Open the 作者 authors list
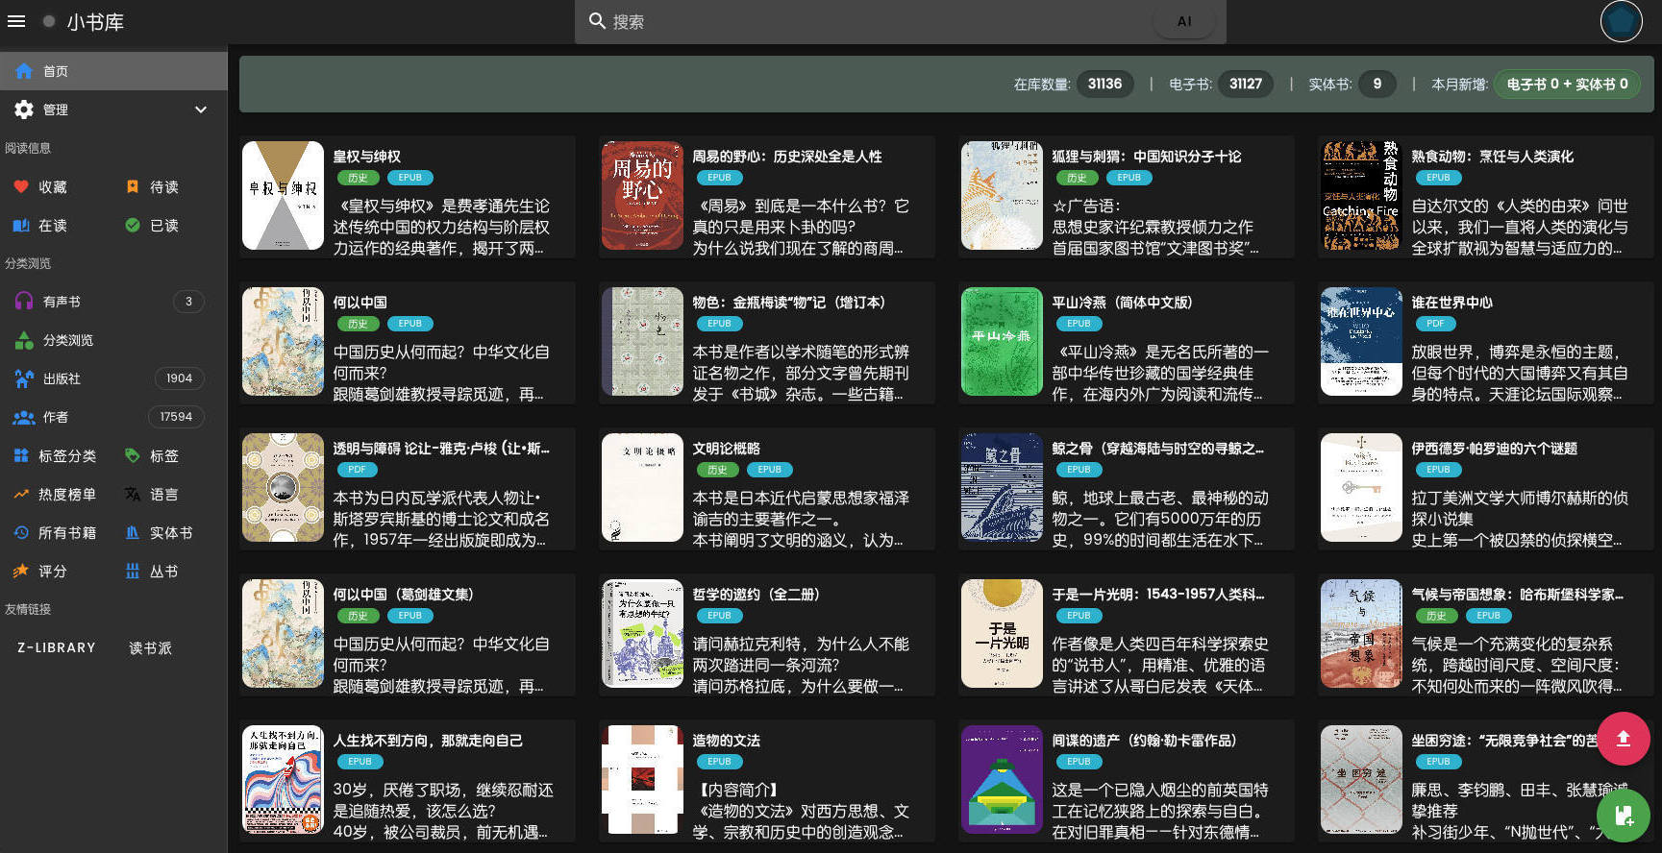 pyautogui.click(x=55, y=417)
